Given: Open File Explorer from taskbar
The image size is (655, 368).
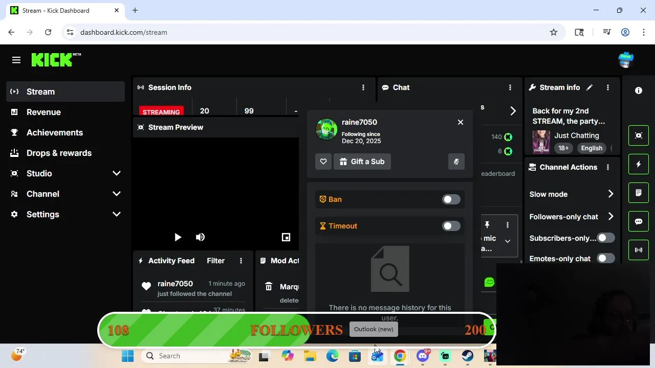Looking at the screenshot, I should [x=310, y=356].
